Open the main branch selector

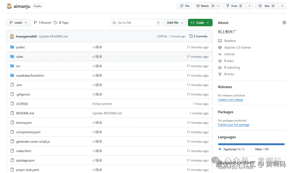click(x=19, y=23)
